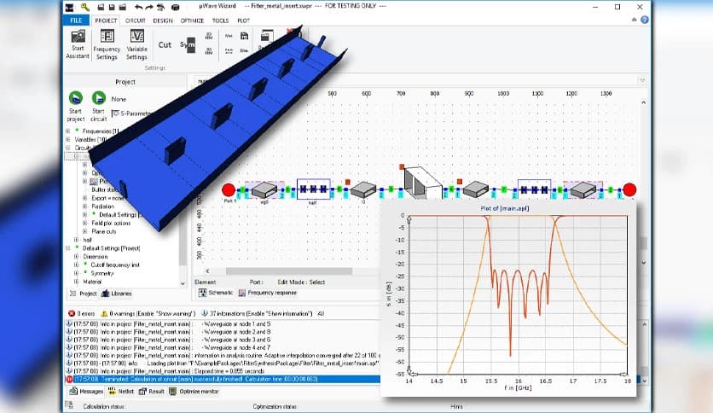The image size is (713, 413).
Task: Click the Sym symmetry settings button
Action: pyautogui.click(x=188, y=44)
